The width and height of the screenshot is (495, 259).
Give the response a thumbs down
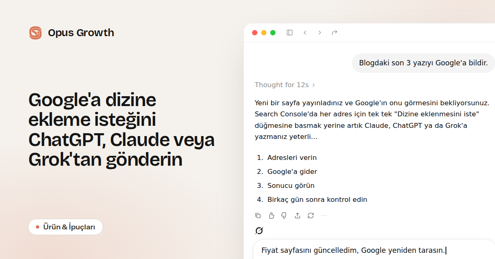coord(284,215)
